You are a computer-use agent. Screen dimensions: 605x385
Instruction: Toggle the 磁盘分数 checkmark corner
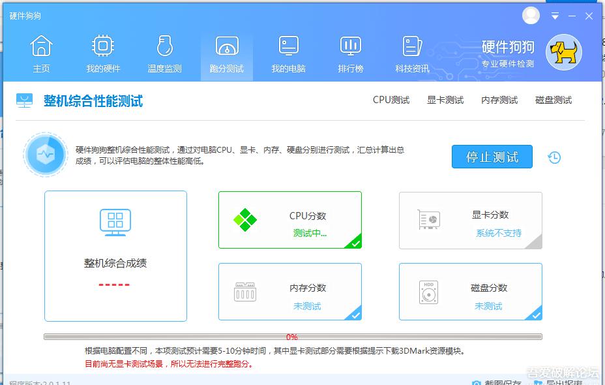(535, 314)
